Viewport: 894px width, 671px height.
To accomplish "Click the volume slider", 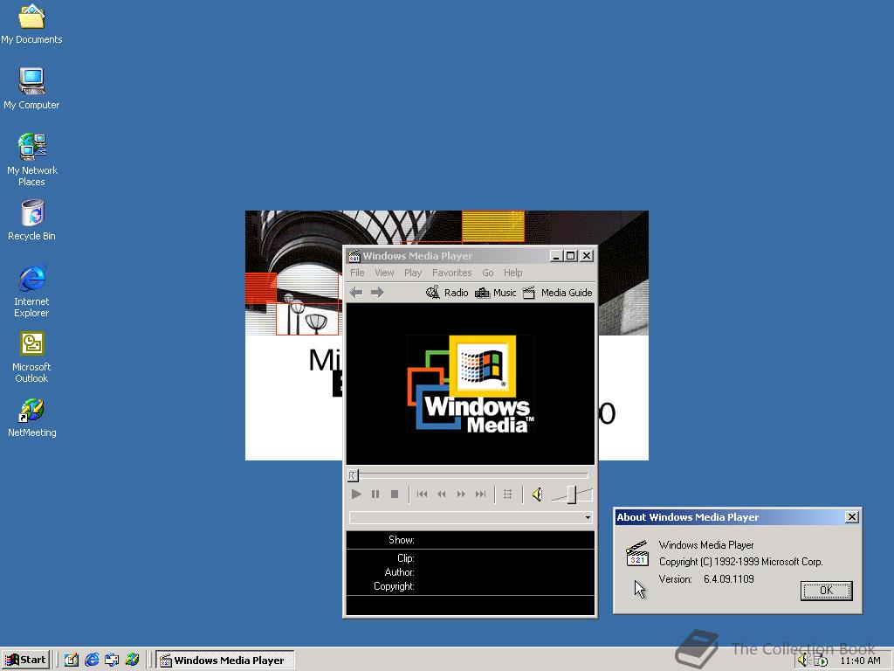I will (571, 495).
